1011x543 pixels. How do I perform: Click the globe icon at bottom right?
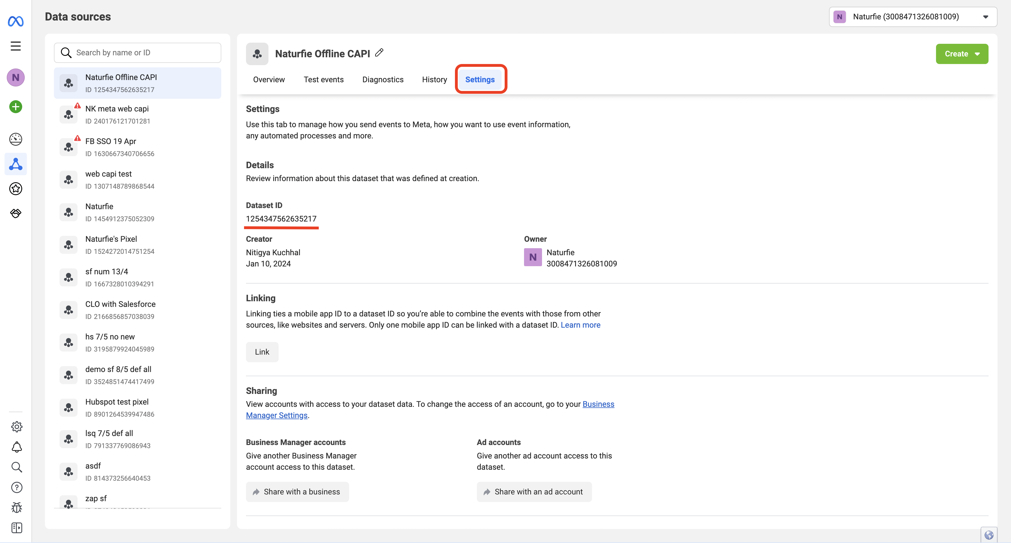989,535
